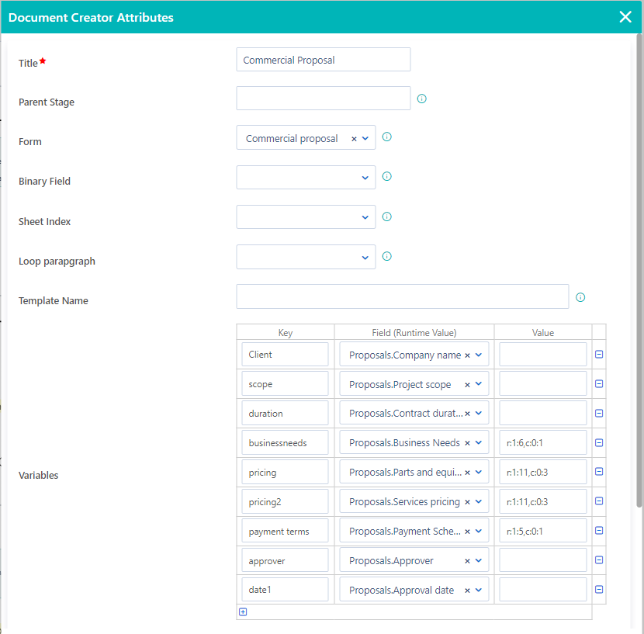Click the approver key input
The image size is (644, 634).
coord(285,560)
